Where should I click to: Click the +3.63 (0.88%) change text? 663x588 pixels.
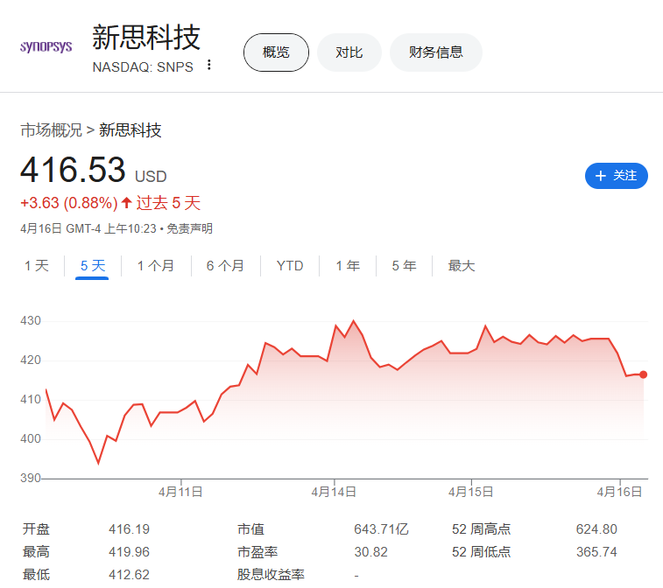pos(69,203)
